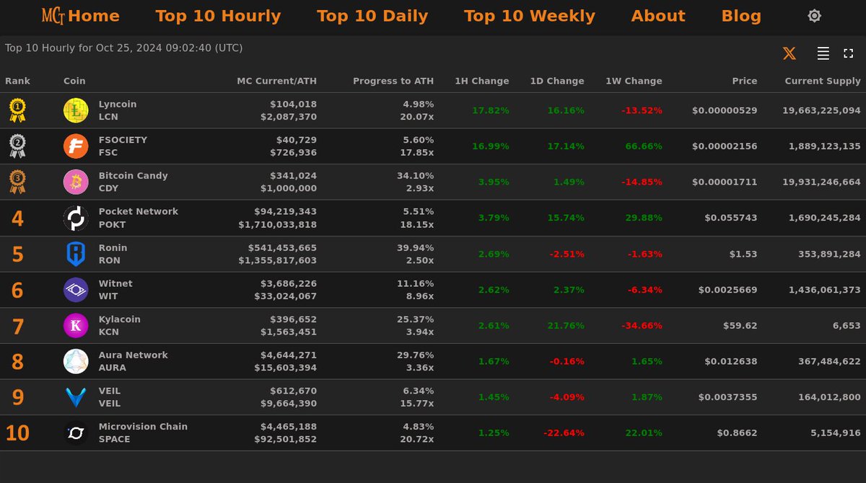
Task: Select Kylacoin's supply 6,653
Action: pos(847,326)
